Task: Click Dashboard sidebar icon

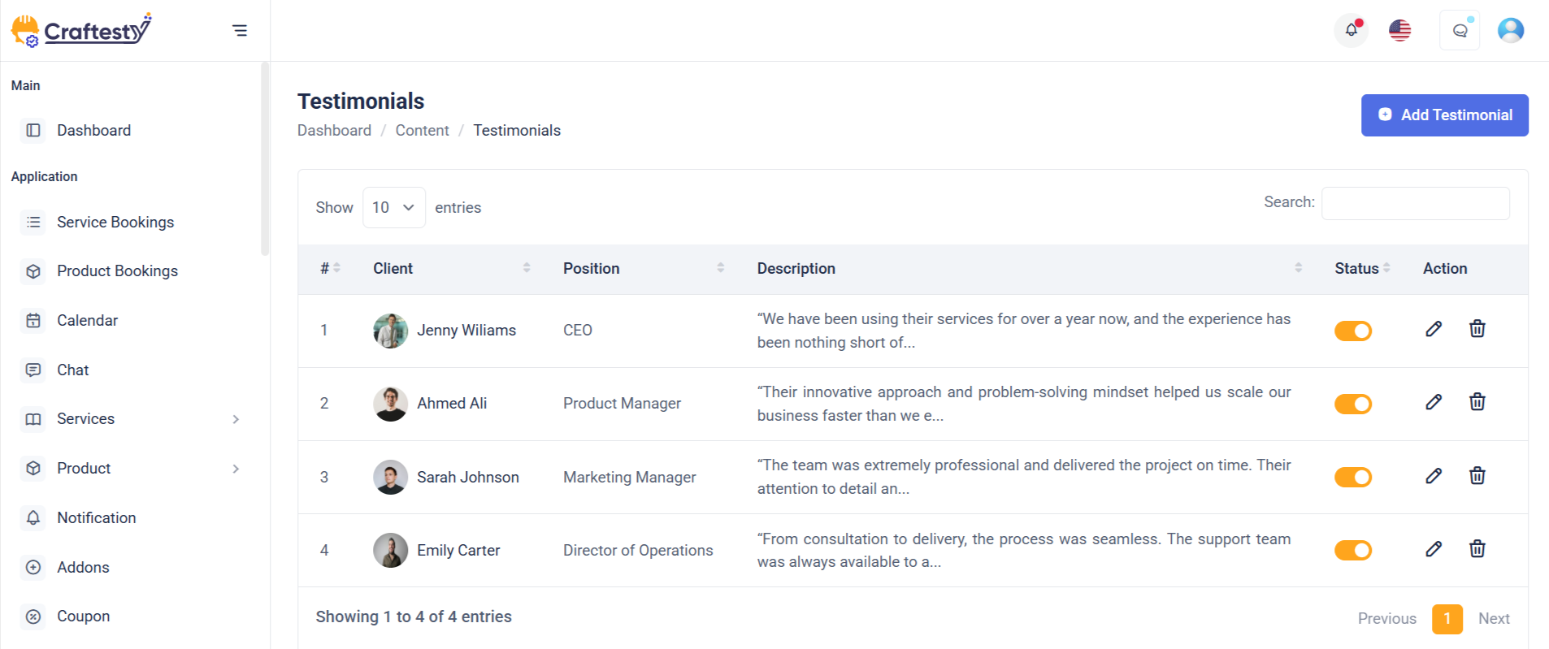Action: click(33, 130)
